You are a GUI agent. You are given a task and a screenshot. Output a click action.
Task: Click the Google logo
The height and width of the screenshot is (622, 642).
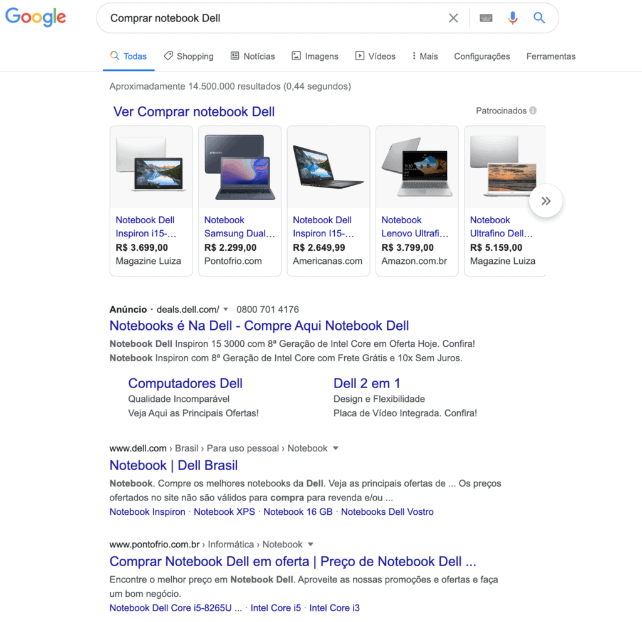[x=36, y=17]
